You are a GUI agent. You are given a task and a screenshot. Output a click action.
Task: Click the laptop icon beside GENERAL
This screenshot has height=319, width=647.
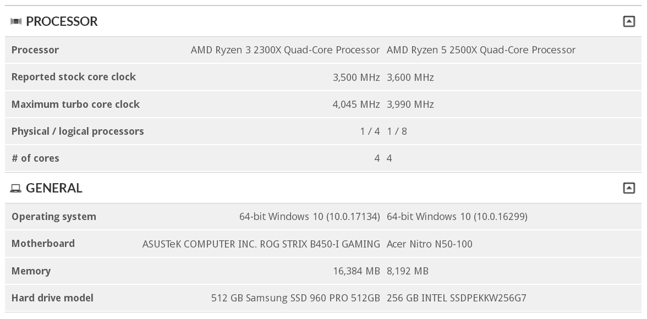click(x=15, y=189)
